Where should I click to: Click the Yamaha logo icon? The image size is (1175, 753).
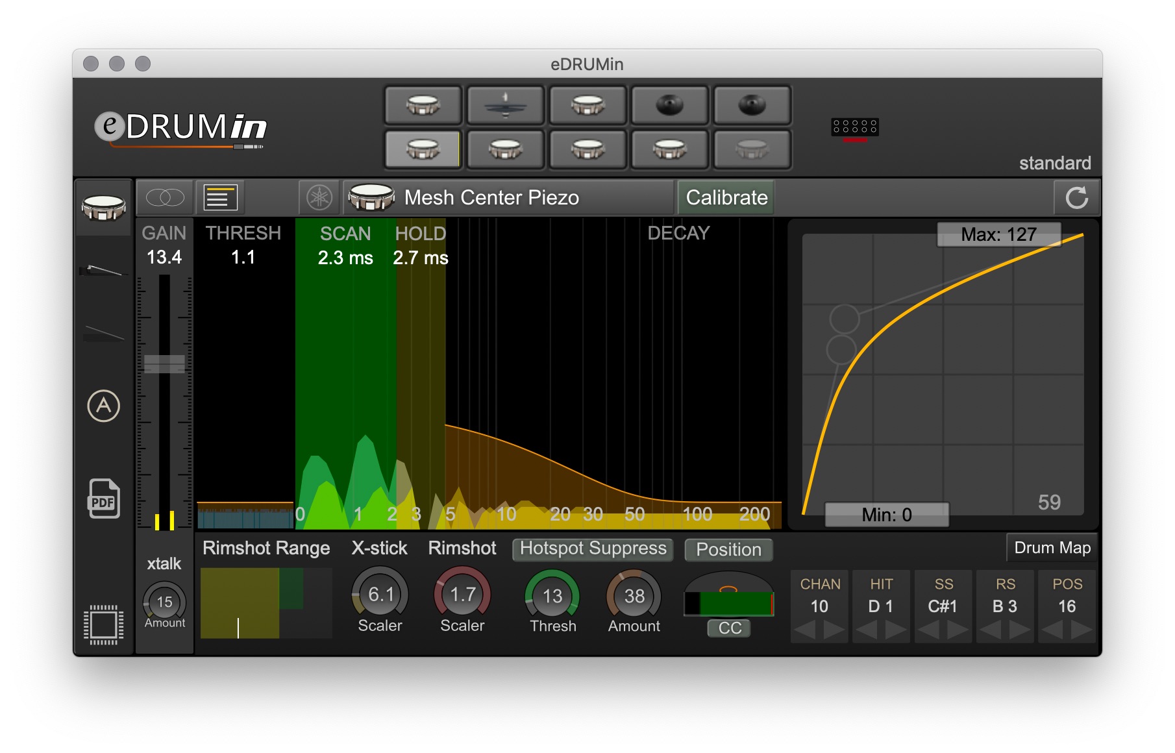tap(319, 197)
